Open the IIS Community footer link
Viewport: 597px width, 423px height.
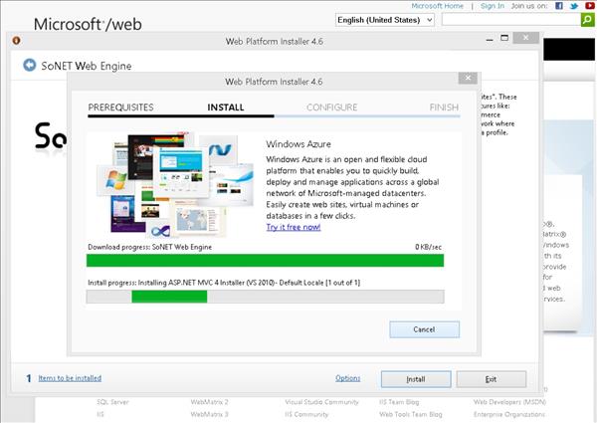click(x=306, y=414)
